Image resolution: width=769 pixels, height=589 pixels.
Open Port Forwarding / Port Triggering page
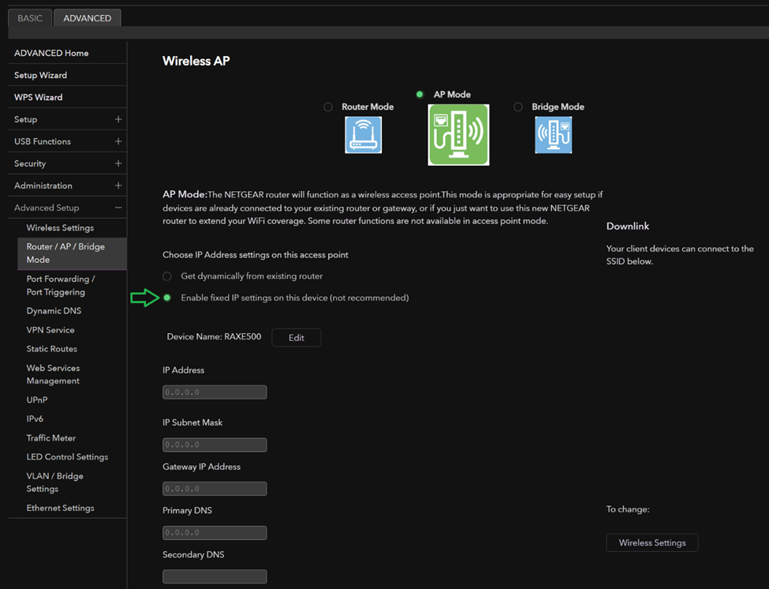click(61, 286)
